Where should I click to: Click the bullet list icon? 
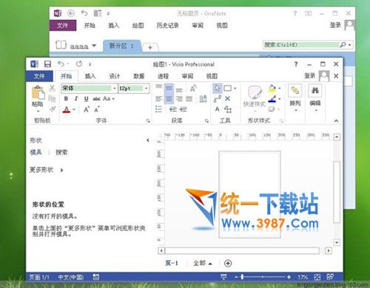[x=159, y=109]
